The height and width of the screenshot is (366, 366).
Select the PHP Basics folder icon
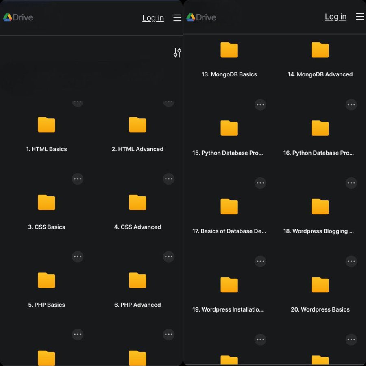coord(46,280)
